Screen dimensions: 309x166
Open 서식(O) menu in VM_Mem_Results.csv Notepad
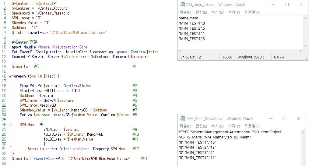click(x=217, y=126)
